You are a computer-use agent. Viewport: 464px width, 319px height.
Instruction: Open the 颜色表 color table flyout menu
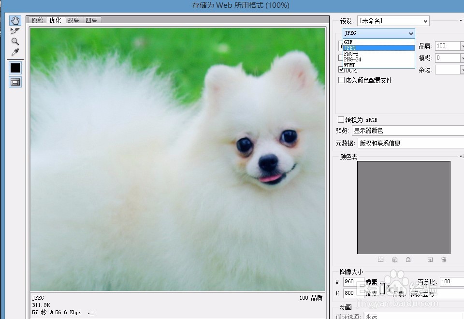[x=462, y=156]
